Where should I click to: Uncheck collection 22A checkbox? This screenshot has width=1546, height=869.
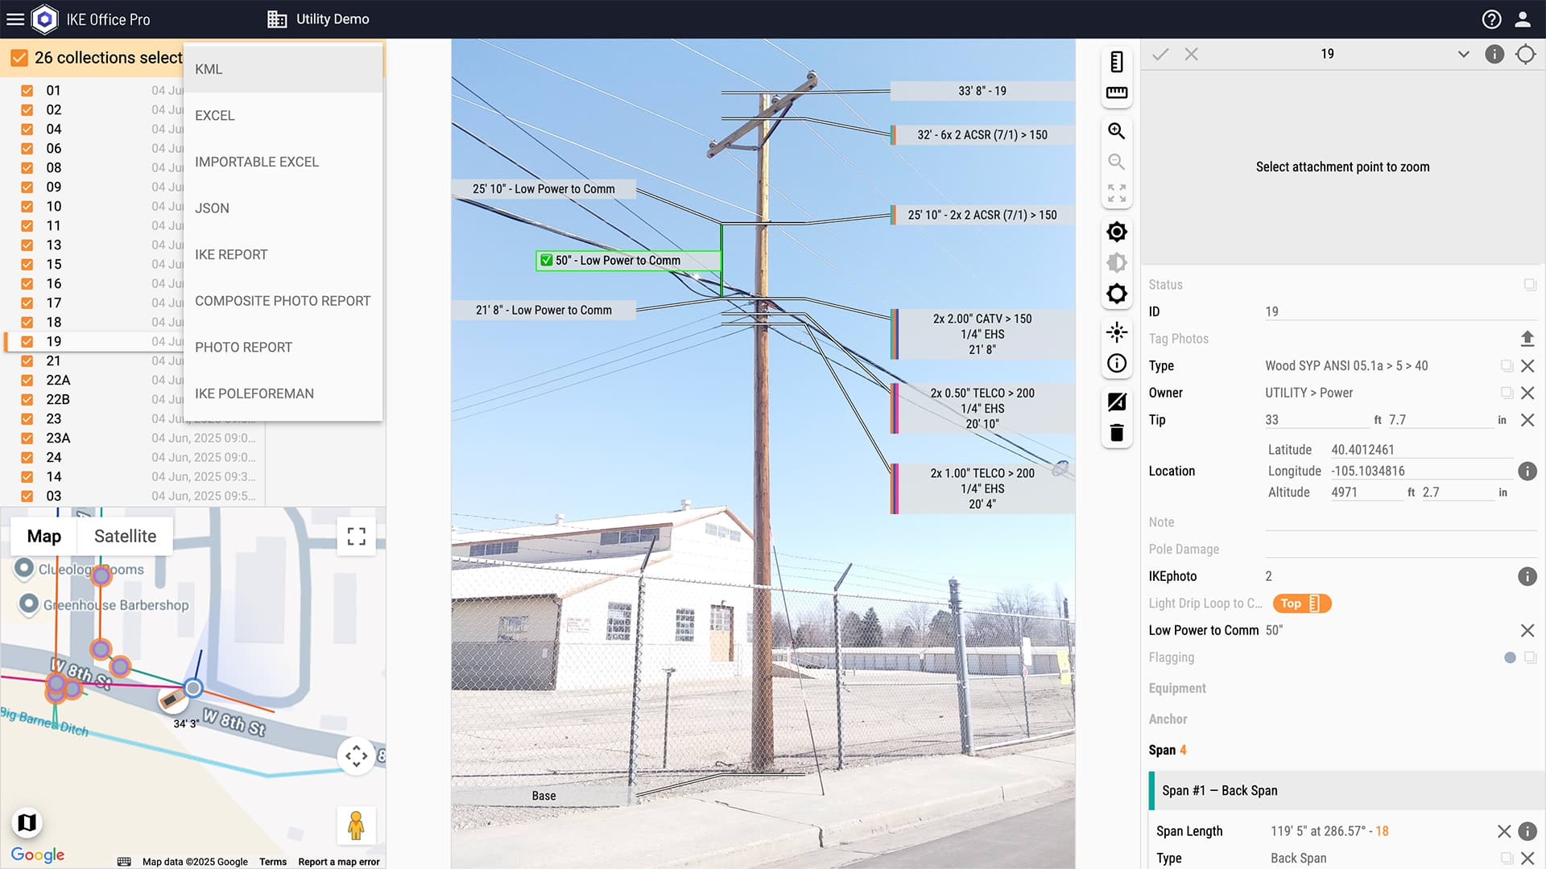tap(27, 381)
